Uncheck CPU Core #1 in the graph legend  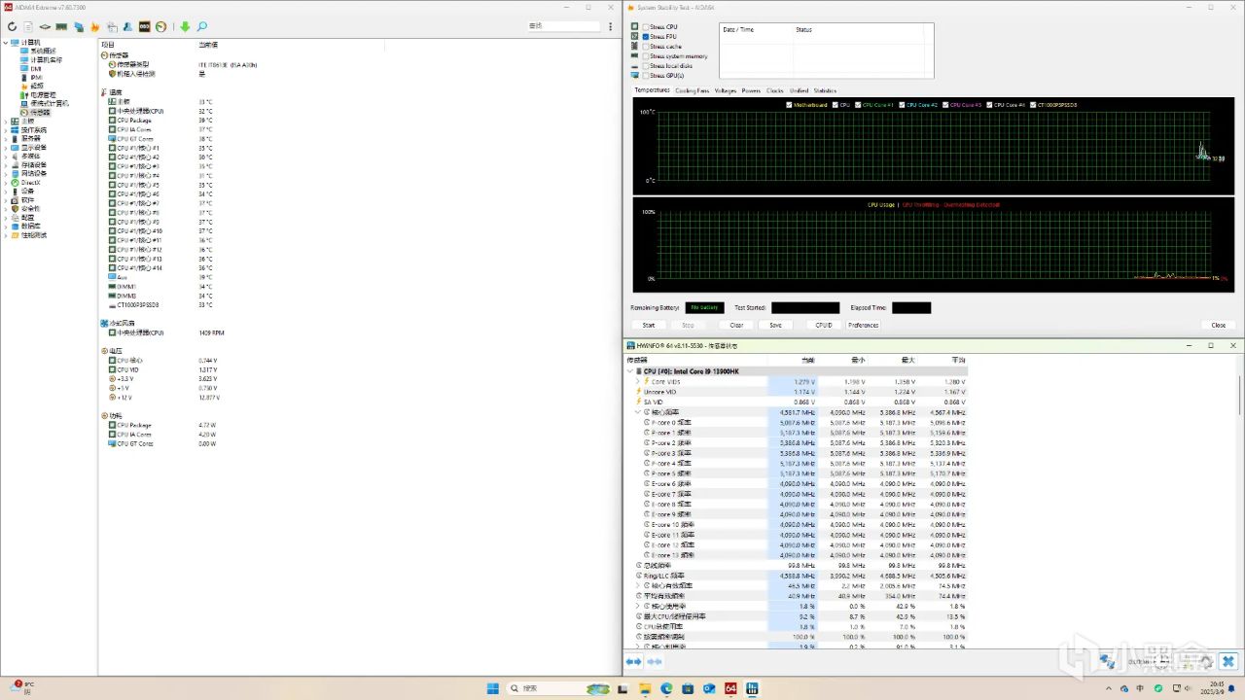[857, 104]
